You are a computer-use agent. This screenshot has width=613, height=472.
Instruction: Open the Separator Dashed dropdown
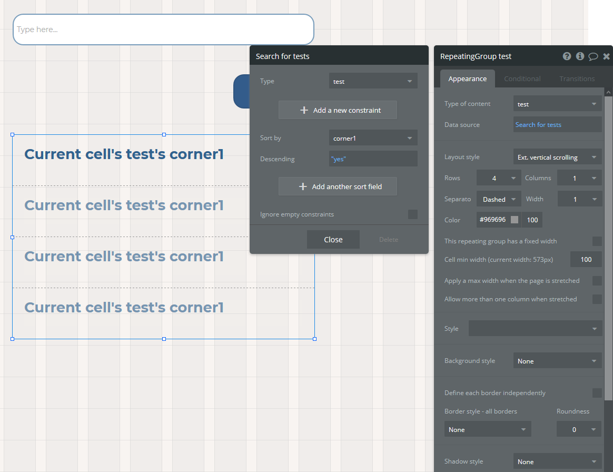pyautogui.click(x=498, y=200)
